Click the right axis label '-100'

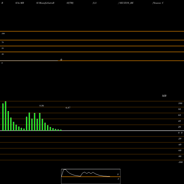[x=180, y=162]
